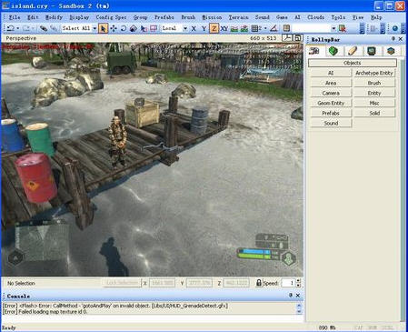
Task: Click the Undo arrow icon
Action: pyautogui.click(x=11, y=28)
